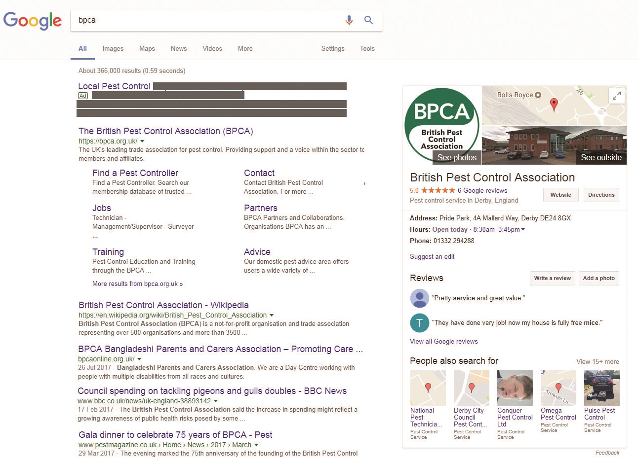This screenshot has width=638, height=459.
Task: Switch to the Images tab
Action: (113, 48)
